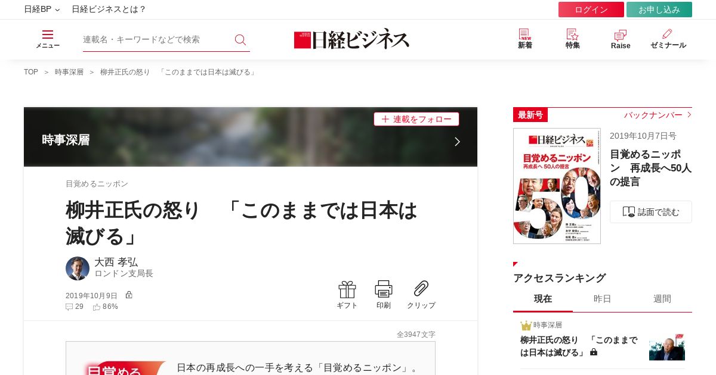716x375 pixels.
Task: Click the 誌面で読む button
Action: tap(651, 212)
